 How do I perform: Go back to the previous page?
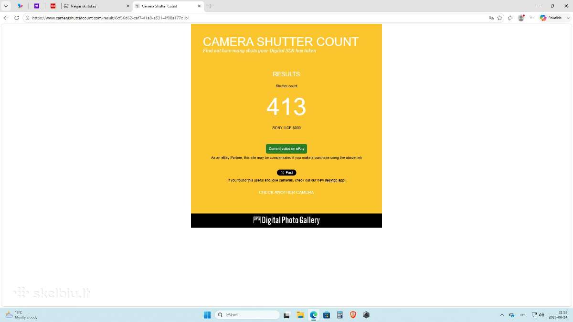6,18
